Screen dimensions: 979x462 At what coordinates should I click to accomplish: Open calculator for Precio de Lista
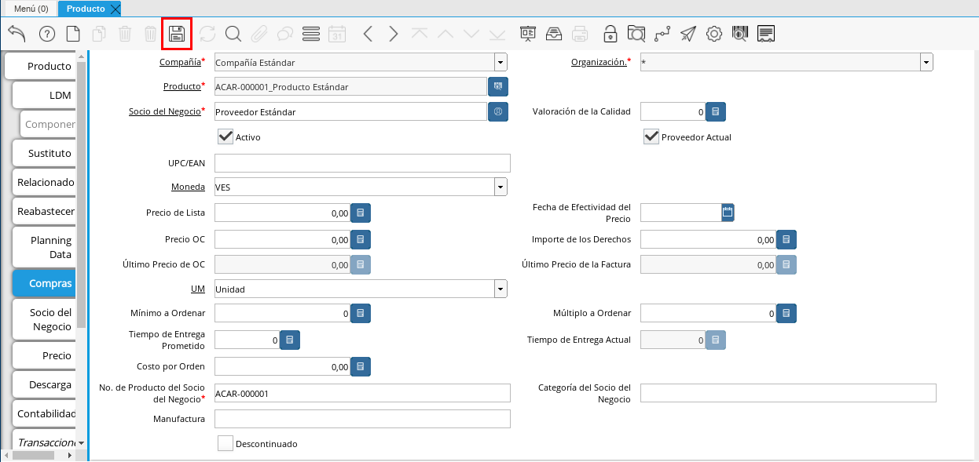coord(360,213)
